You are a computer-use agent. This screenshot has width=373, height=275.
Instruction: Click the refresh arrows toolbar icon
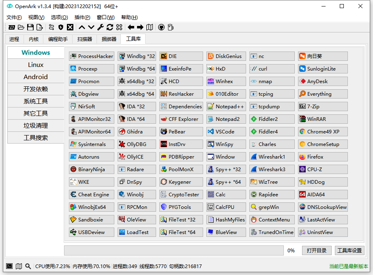click(x=109, y=27)
